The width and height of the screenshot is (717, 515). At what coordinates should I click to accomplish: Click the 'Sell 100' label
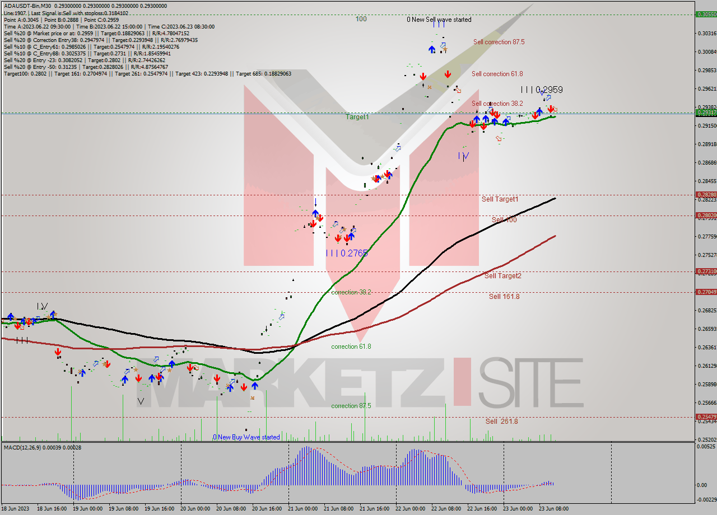[x=504, y=220]
